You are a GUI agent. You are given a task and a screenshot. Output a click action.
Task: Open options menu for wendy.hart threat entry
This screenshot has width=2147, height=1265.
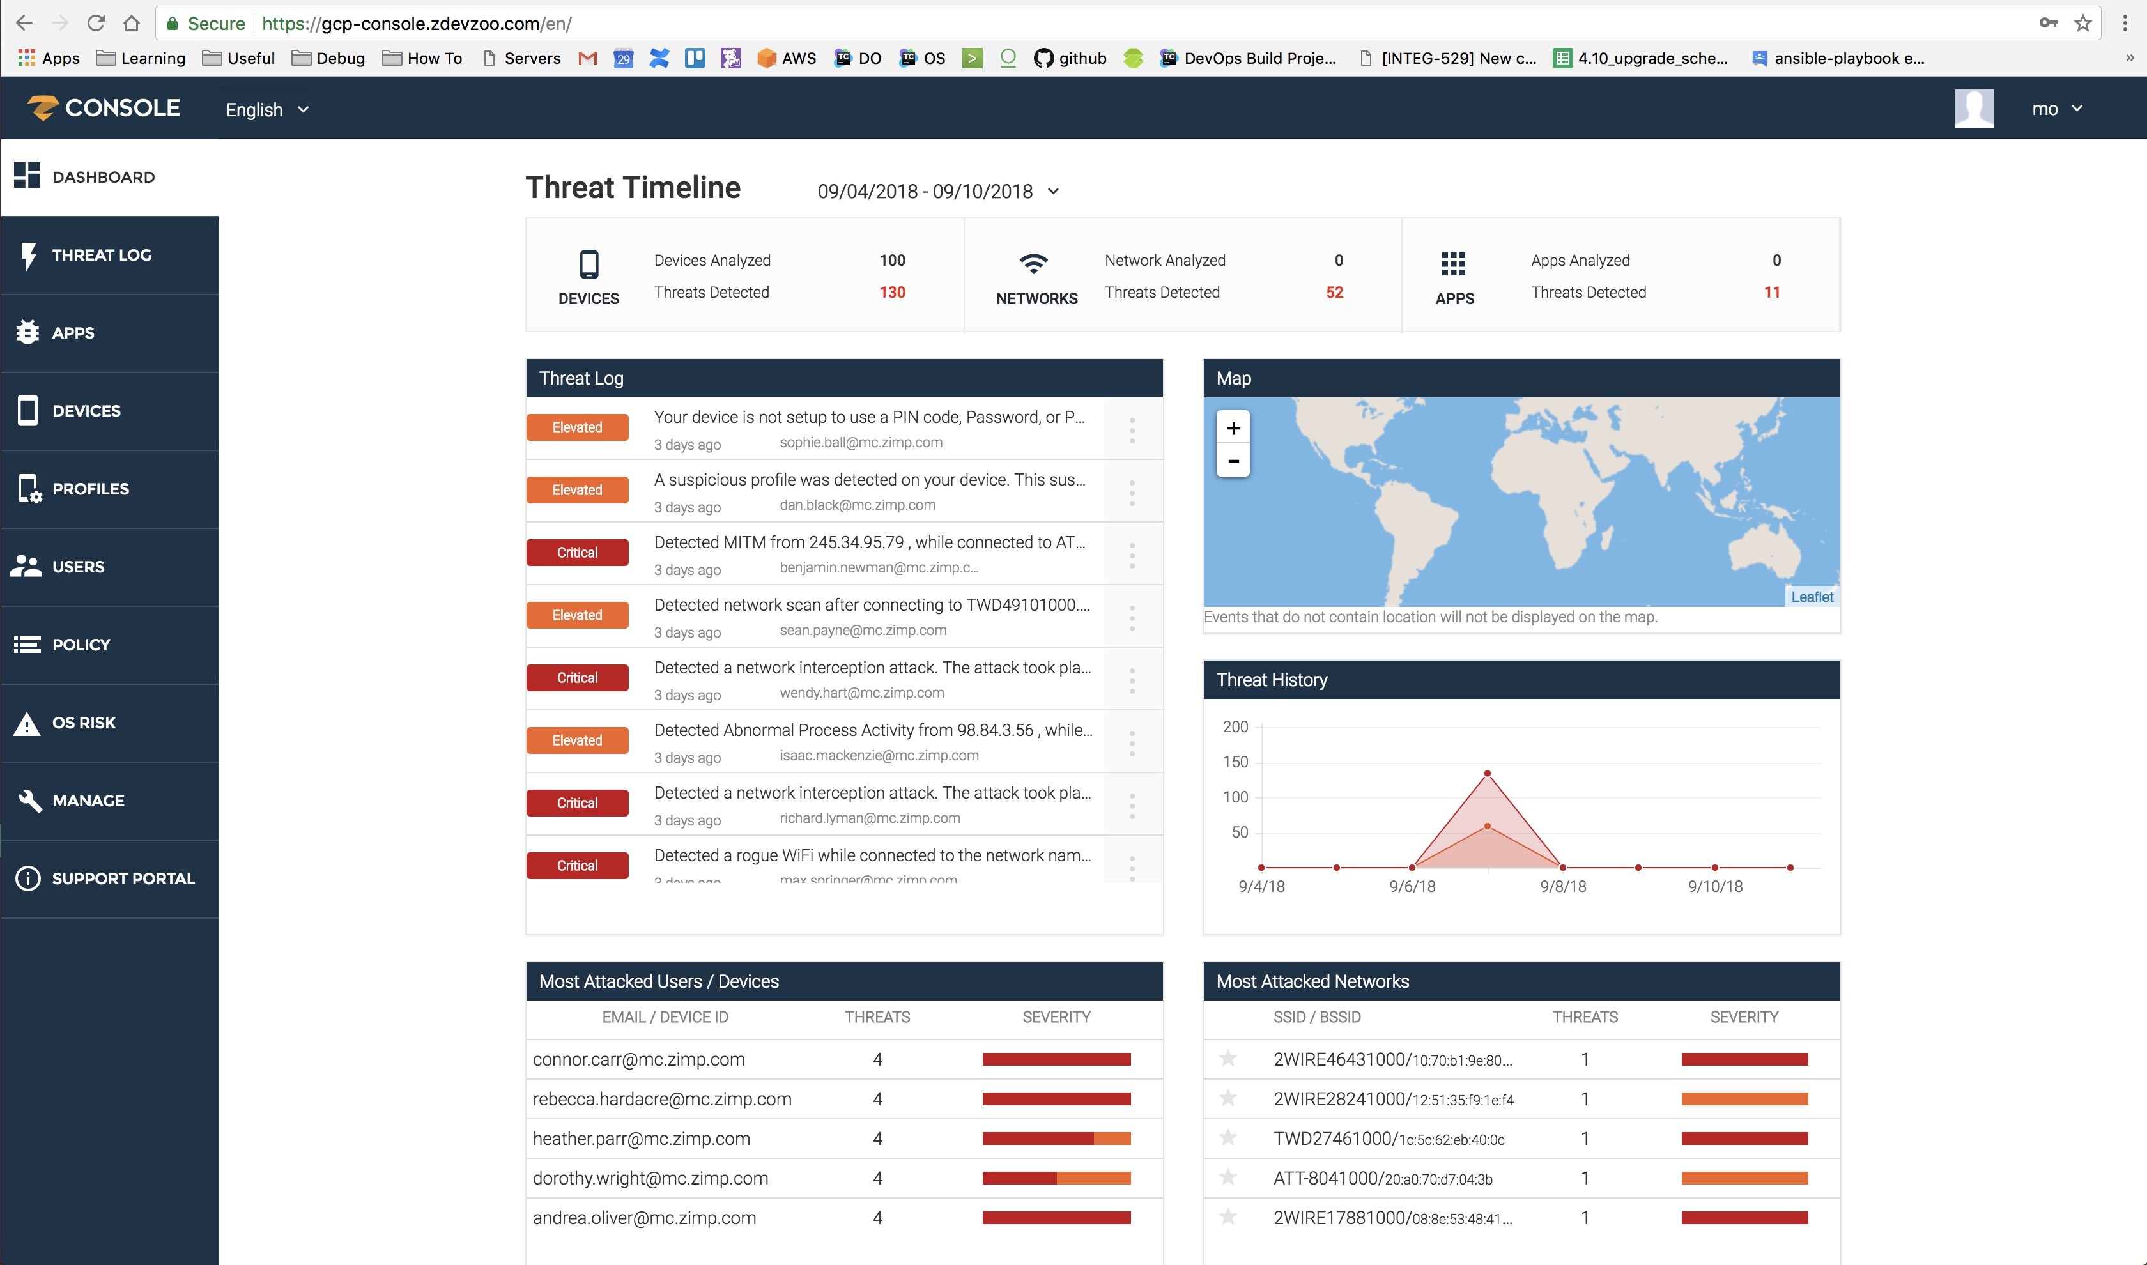(1132, 680)
